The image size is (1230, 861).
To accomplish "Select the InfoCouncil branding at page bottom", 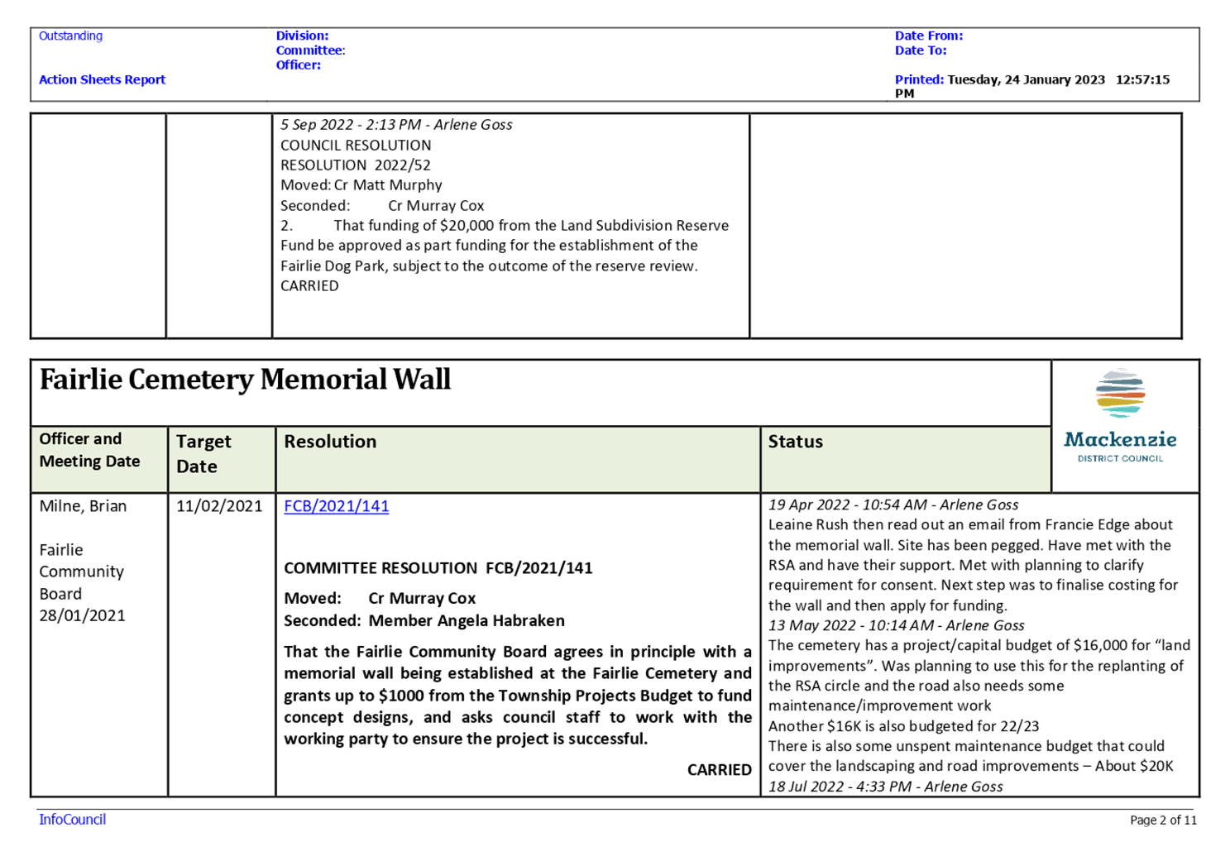I will pyautogui.click(x=71, y=819).
